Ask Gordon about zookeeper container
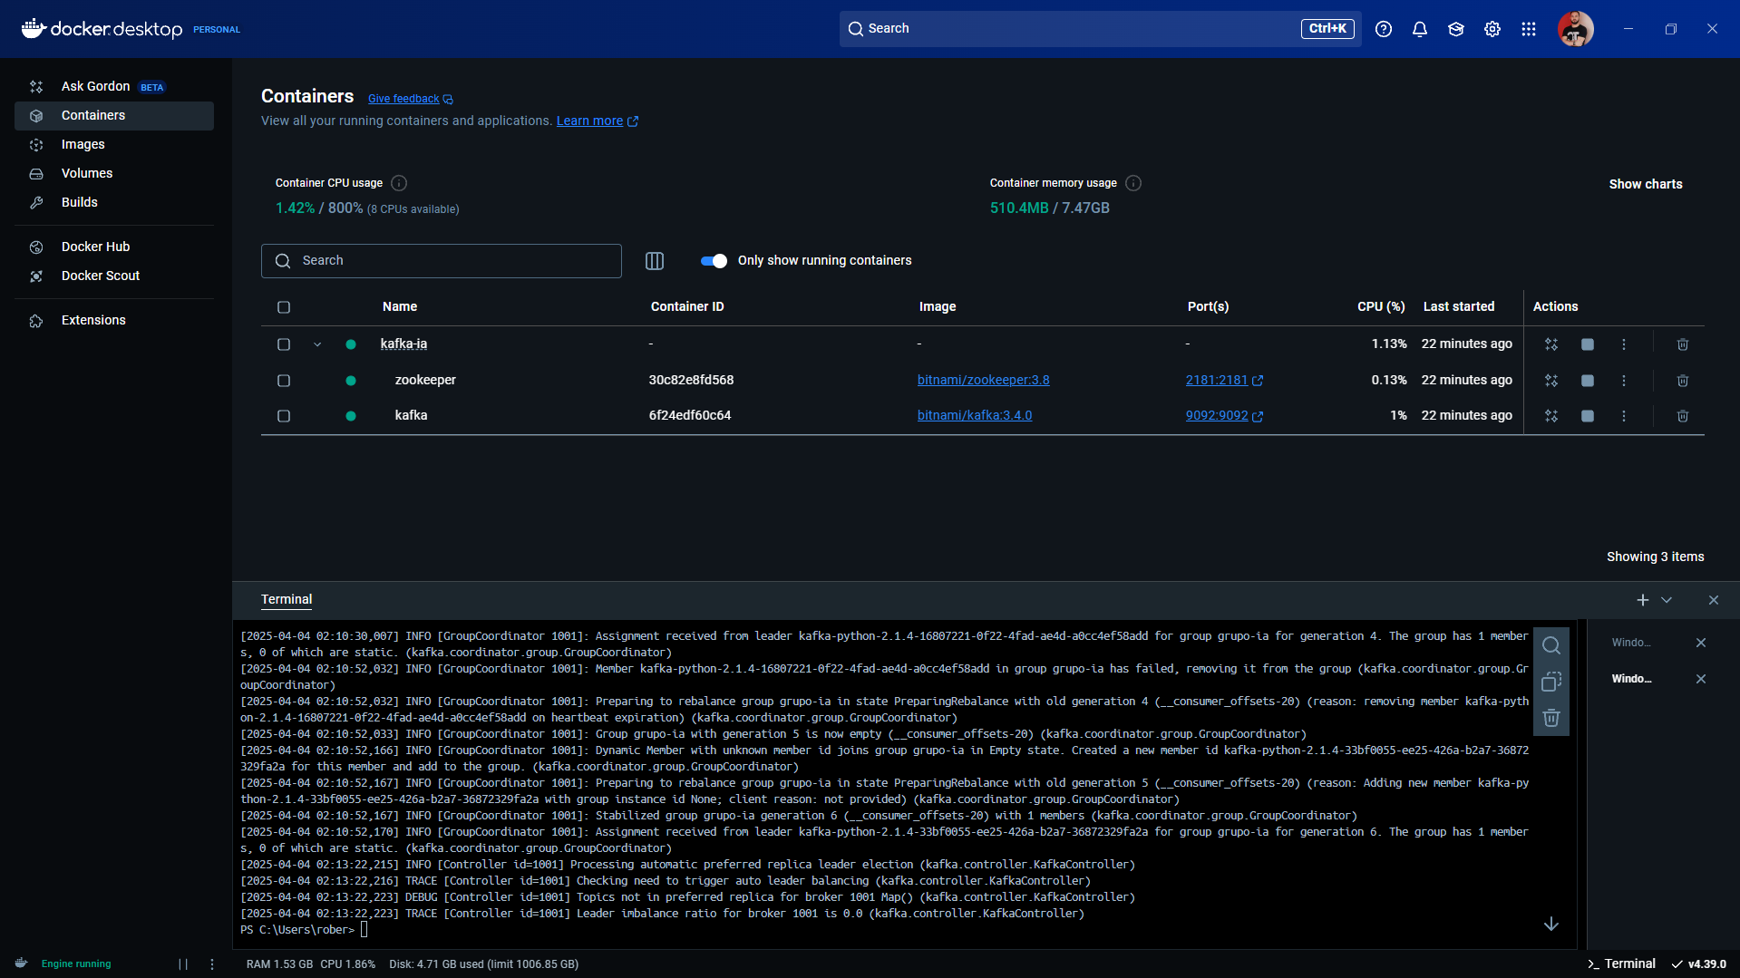Image resolution: width=1740 pixels, height=978 pixels. coord(1551,381)
